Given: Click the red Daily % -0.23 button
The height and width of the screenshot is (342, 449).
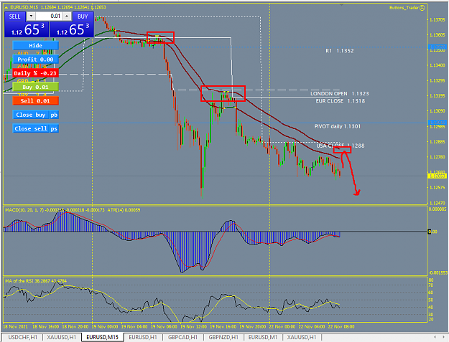Looking at the screenshot, I should click(35, 73).
